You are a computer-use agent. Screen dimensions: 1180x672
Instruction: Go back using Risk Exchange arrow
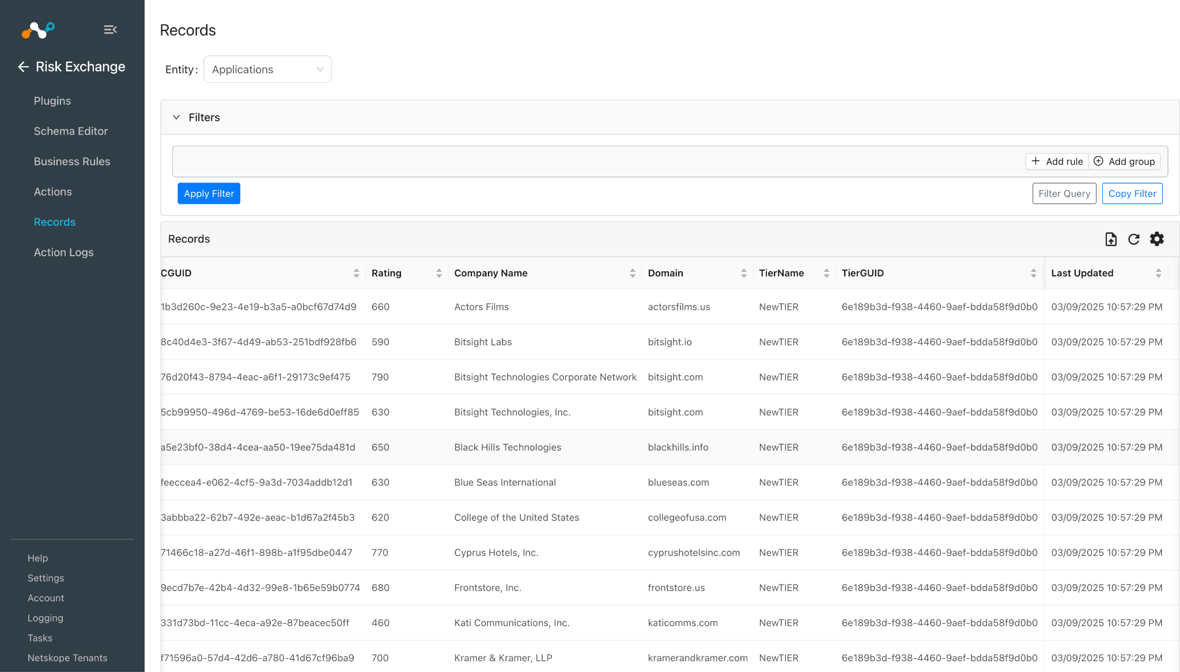[23, 67]
